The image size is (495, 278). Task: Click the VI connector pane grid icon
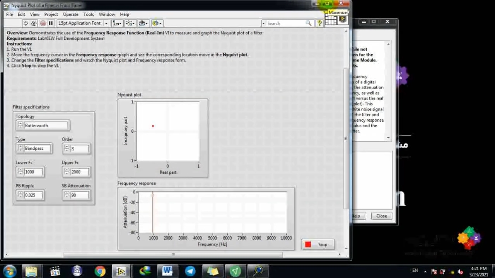point(331,20)
